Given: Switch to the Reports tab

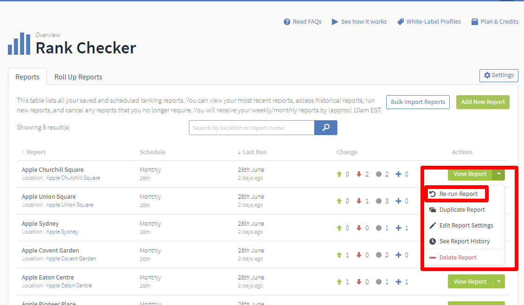Looking at the screenshot, I should (27, 77).
